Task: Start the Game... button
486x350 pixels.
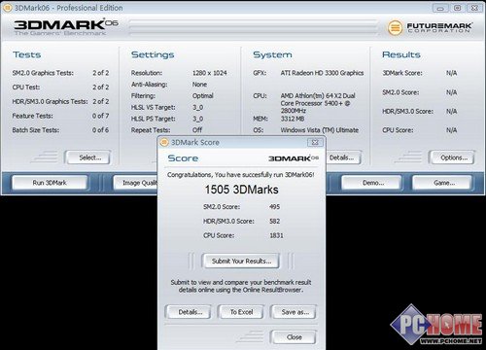Action: point(442,183)
